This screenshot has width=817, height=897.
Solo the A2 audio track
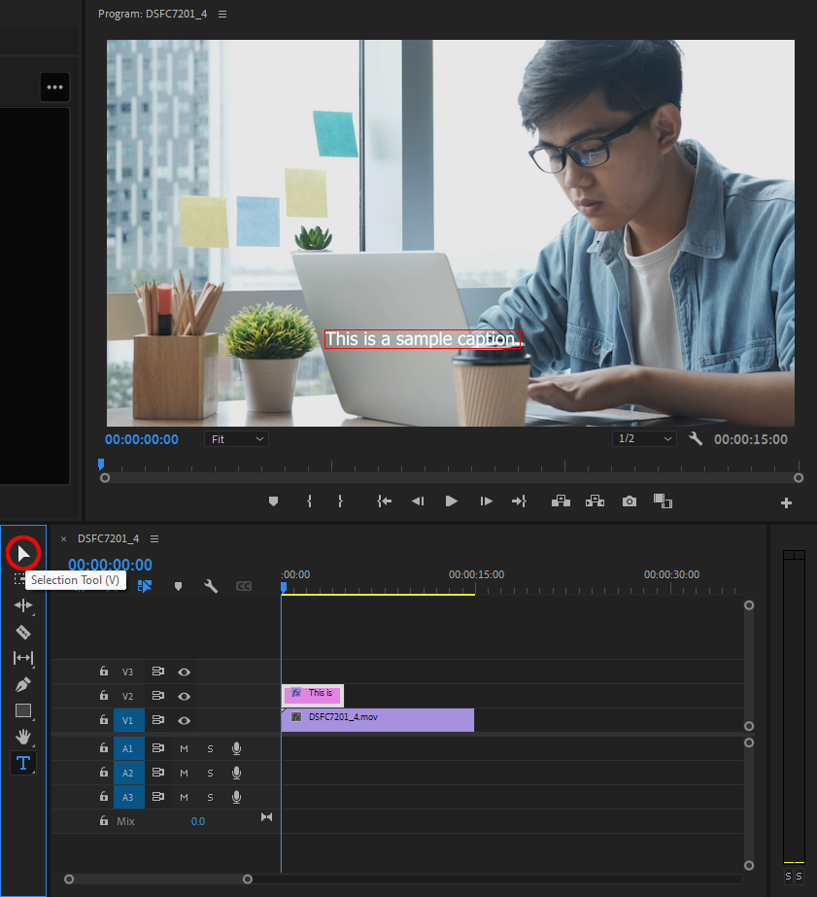210,773
